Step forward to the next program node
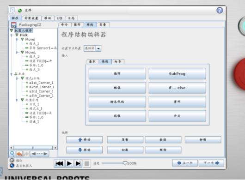The height and width of the screenshot is (180, 245). pyautogui.click(x=78, y=163)
